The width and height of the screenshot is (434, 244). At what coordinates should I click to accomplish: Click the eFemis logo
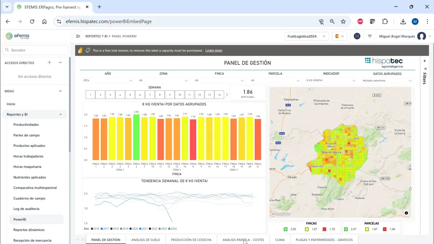17,36
